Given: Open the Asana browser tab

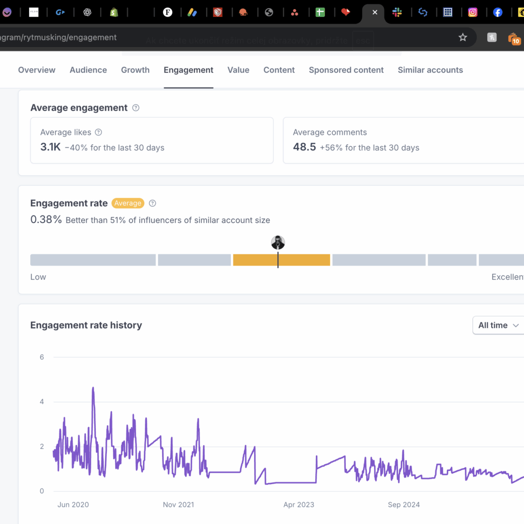Looking at the screenshot, I should [x=294, y=12].
